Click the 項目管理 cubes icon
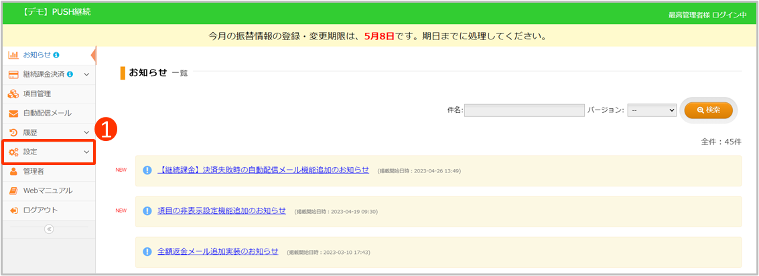Image resolution: width=759 pixels, height=276 pixels. pyautogui.click(x=13, y=94)
